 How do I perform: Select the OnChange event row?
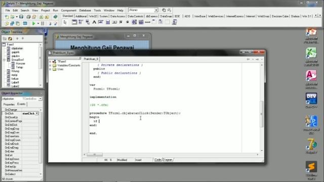pyautogui.click(x=20, y=110)
